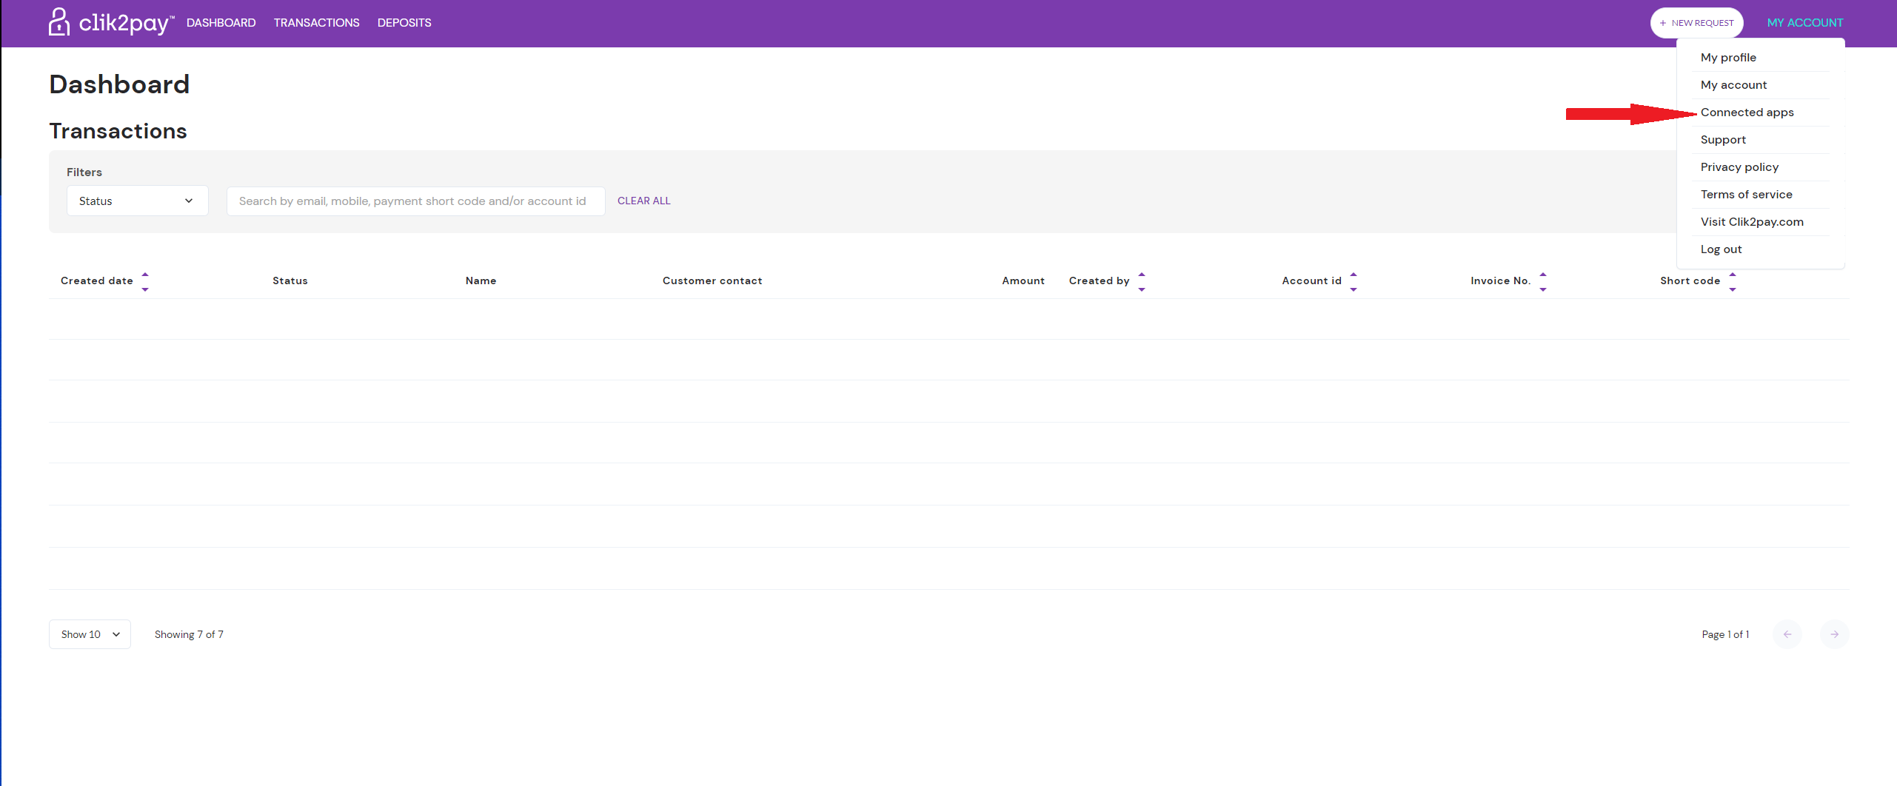Click the clik2pay logo
Image resolution: width=1897 pixels, height=786 pixels.
111,22
